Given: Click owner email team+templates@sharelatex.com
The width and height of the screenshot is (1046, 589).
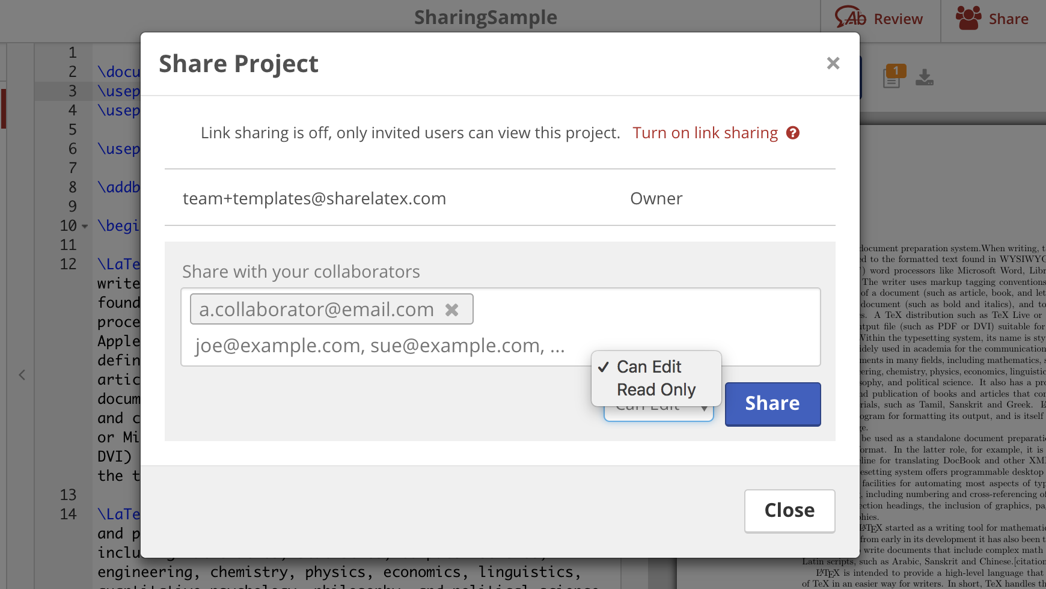Looking at the screenshot, I should click(x=314, y=198).
